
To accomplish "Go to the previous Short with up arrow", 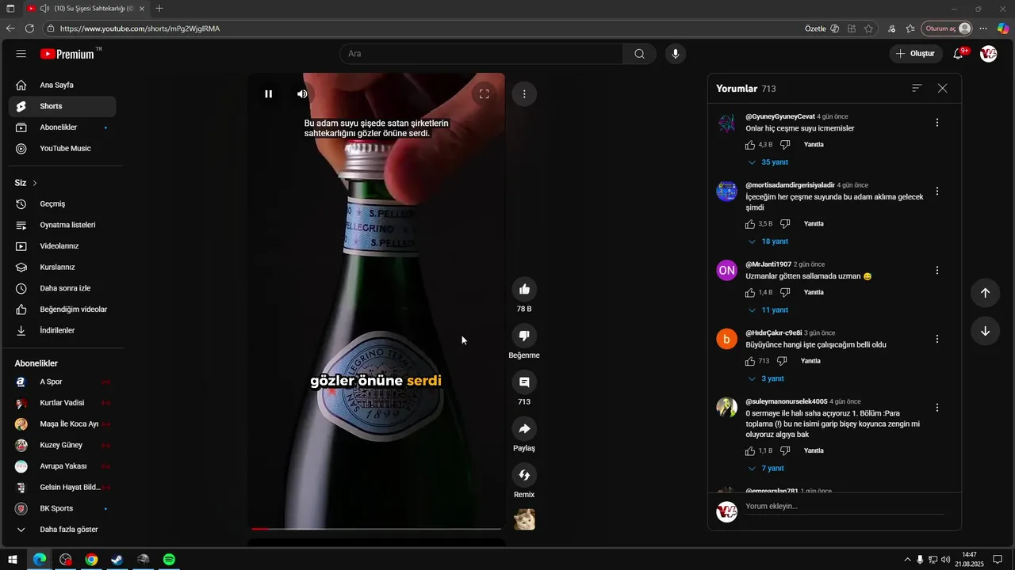I will pyautogui.click(x=985, y=292).
